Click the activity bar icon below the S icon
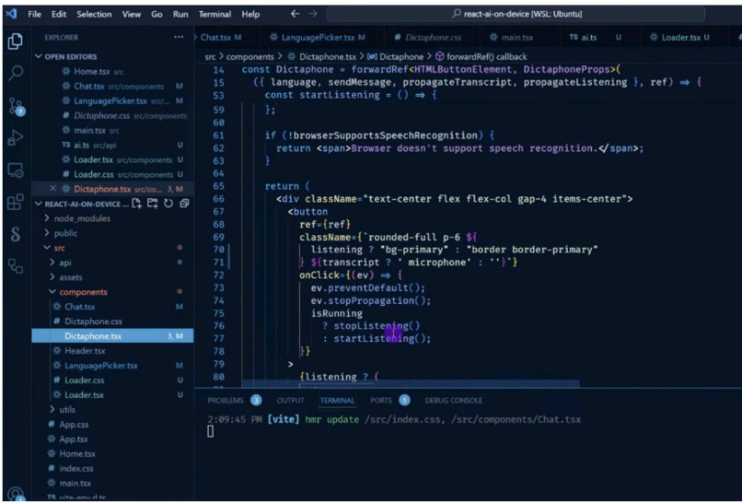The image size is (742, 503). click(x=15, y=266)
